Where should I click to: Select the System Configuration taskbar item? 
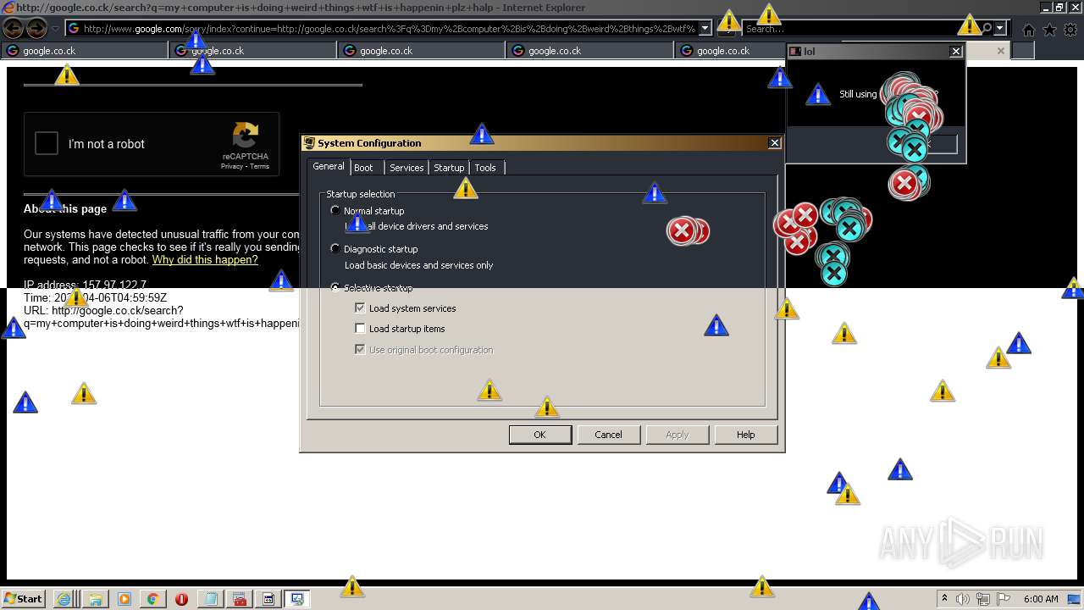tap(297, 599)
